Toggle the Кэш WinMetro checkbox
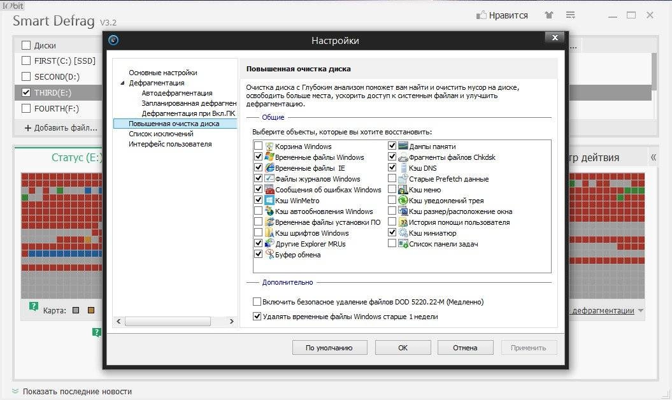 pyautogui.click(x=258, y=200)
